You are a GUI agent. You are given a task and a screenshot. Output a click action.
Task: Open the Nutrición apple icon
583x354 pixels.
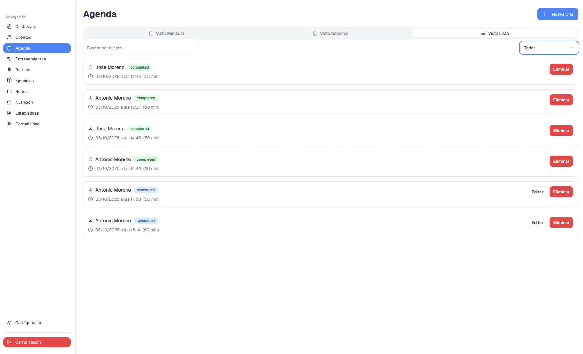(9, 102)
